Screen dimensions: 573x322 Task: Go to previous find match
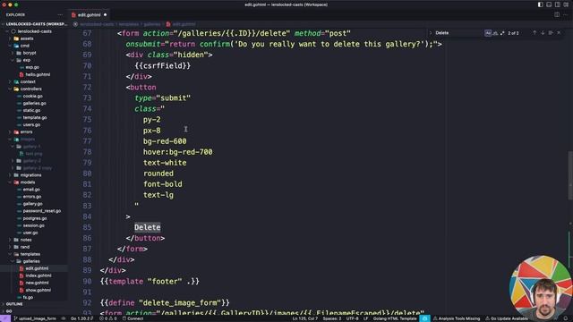[535, 33]
